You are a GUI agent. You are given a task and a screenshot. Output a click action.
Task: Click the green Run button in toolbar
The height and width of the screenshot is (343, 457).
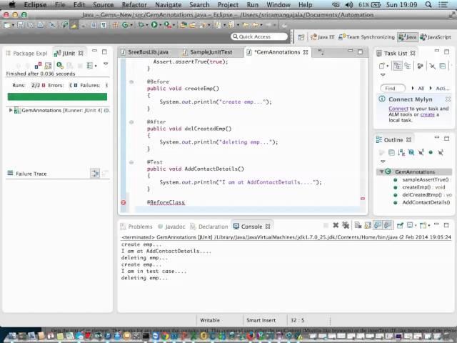pos(154,25)
